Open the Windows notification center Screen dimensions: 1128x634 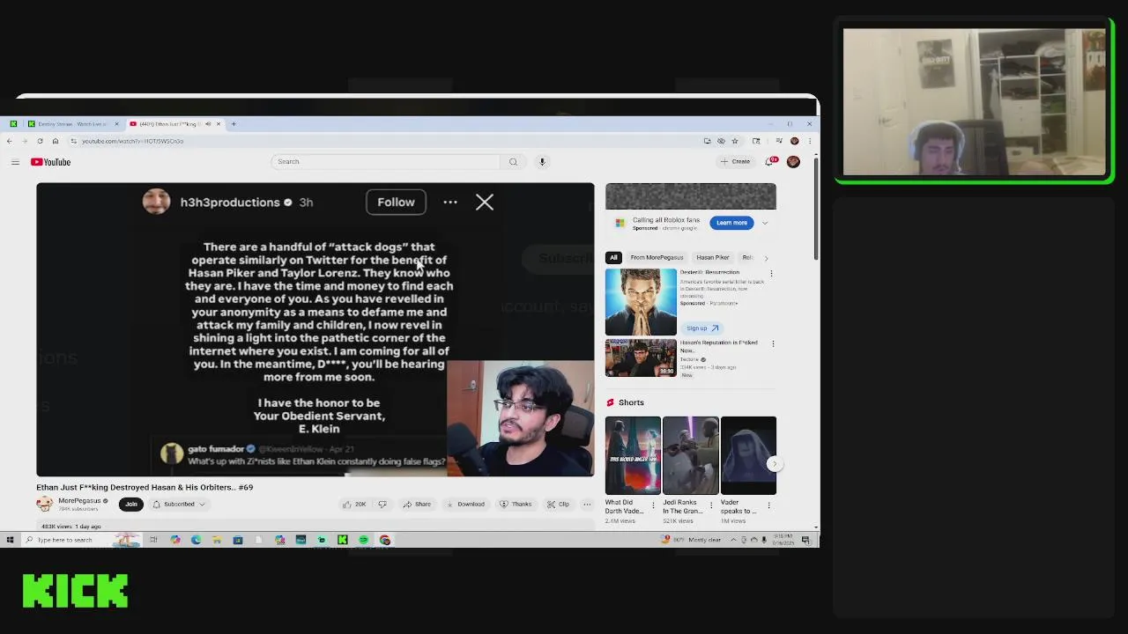805,540
